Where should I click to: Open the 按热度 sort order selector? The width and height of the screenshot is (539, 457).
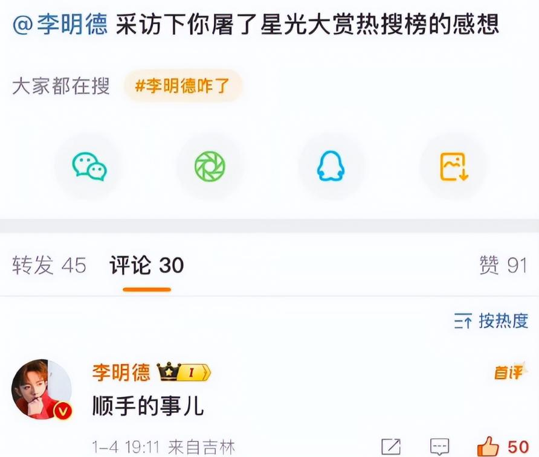[491, 321]
